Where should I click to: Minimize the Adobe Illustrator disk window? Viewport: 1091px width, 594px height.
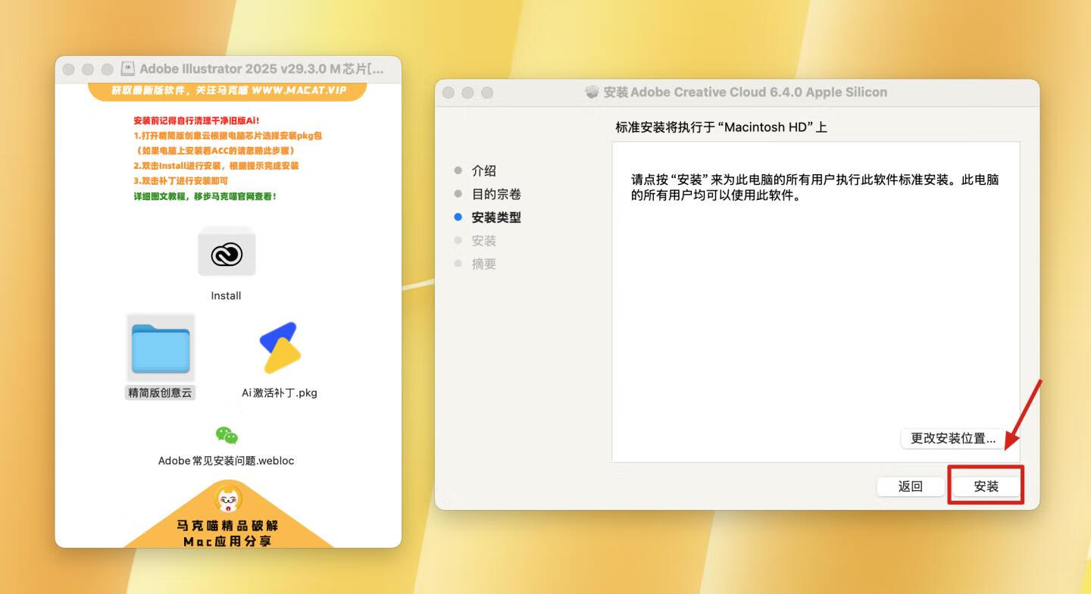coord(88,69)
